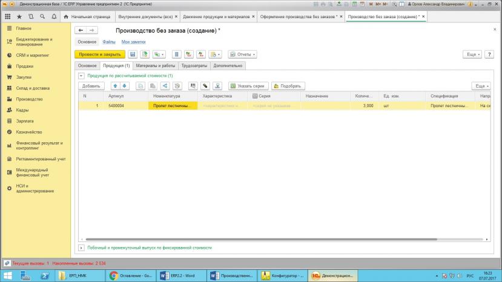The width and height of the screenshot is (502, 282).
Task: Open the Трудозатраты tab
Action: 194,65
